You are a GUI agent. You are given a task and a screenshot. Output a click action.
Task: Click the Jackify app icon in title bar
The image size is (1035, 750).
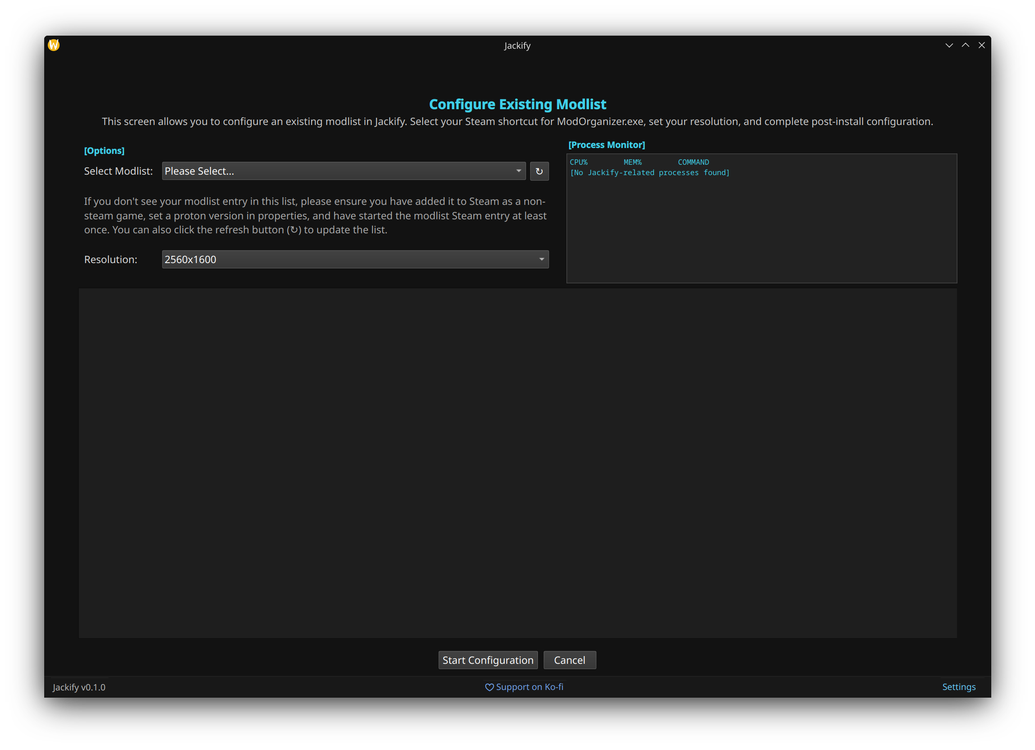click(x=54, y=45)
